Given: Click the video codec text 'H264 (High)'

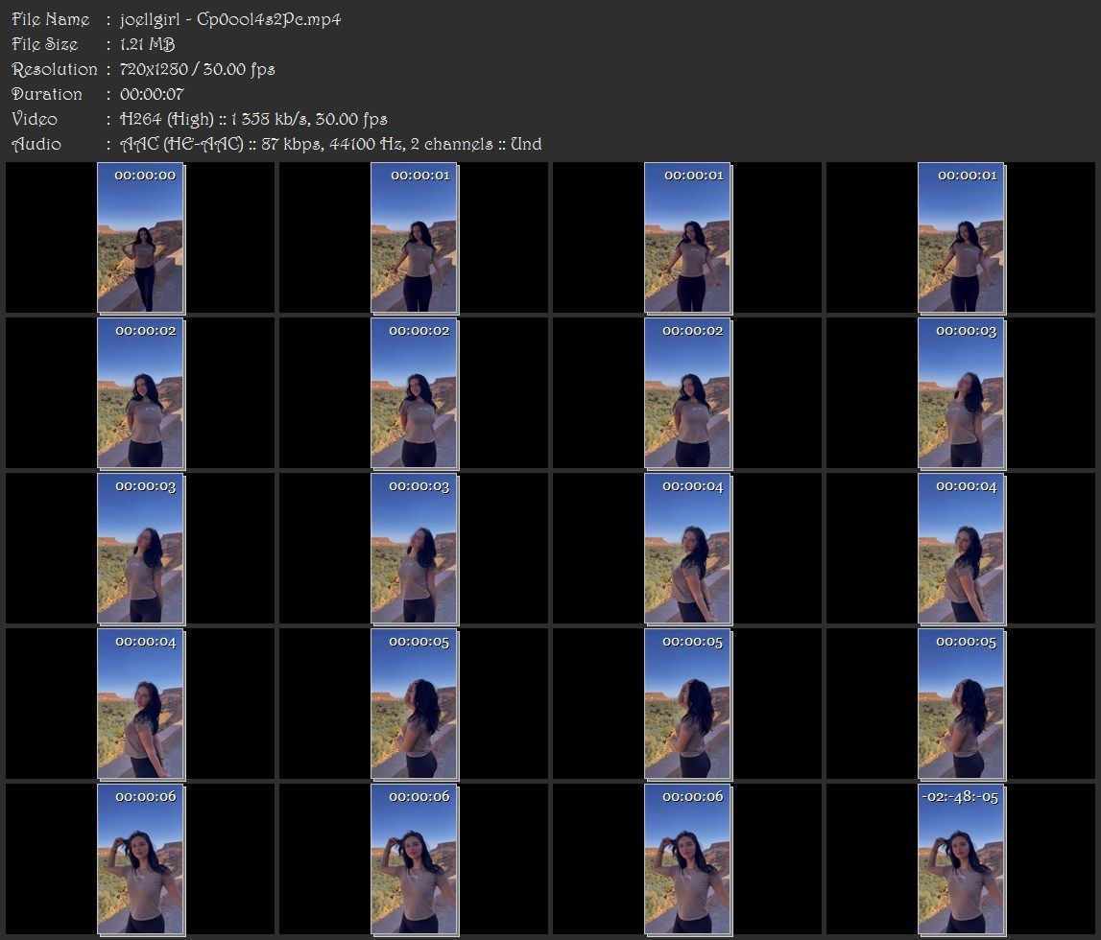Looking at the screenshot, I should point(166,119).
